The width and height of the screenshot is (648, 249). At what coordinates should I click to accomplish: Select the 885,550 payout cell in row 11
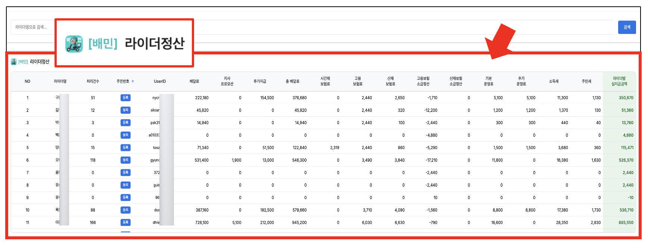626,223
